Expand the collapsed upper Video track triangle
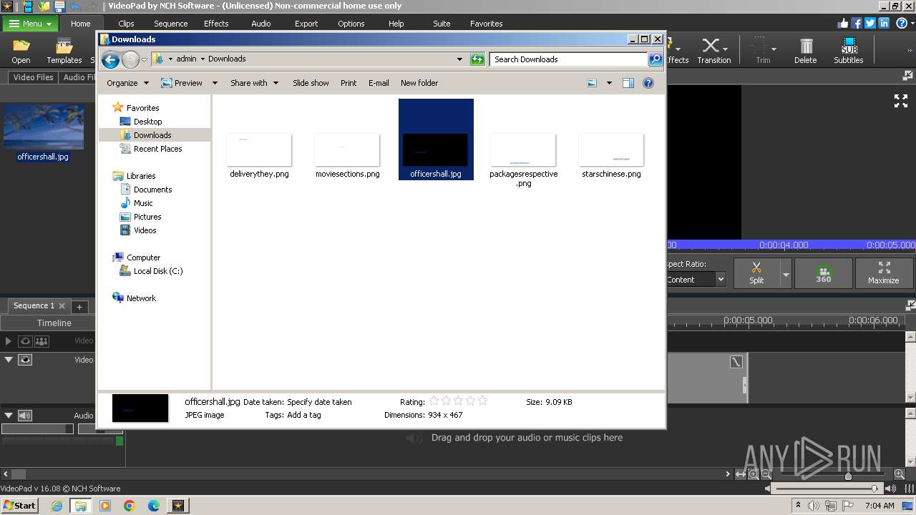The width and height of the screenshot is (916, 515). 9,342
